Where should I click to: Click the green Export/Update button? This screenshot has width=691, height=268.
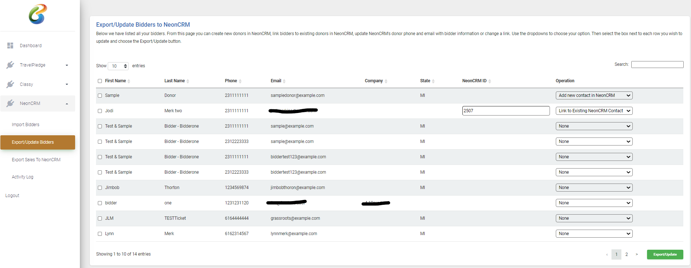665,254
